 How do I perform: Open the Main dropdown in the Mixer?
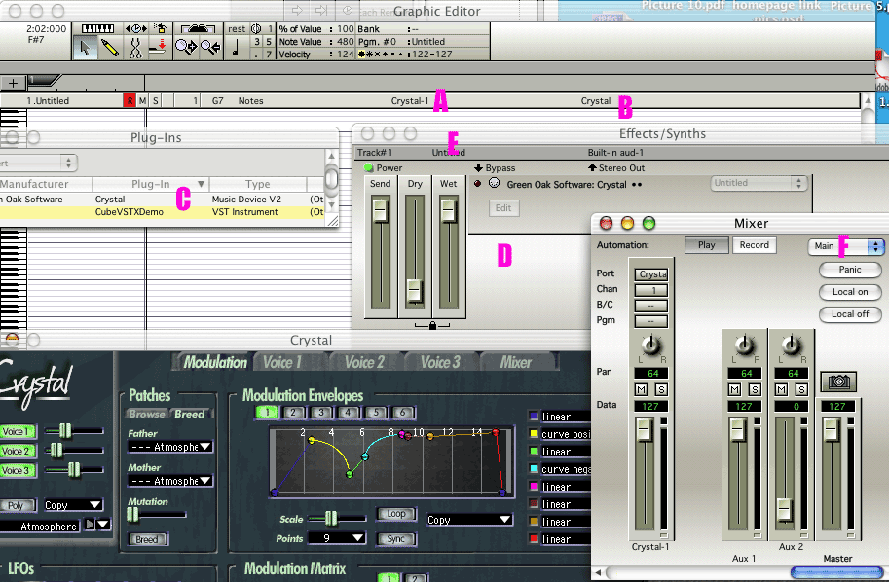click(846, 246)
